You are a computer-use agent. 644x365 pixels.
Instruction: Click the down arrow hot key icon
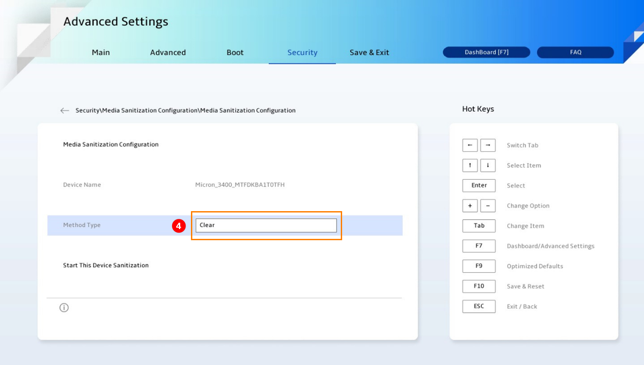coord(487,166)
